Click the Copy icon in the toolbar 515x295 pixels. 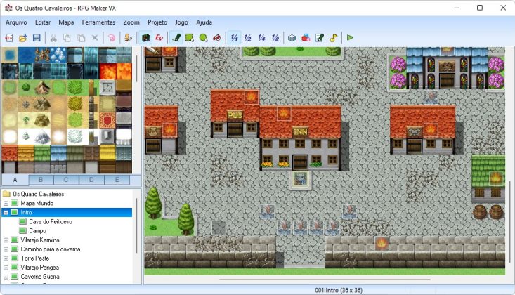[67, 38]
